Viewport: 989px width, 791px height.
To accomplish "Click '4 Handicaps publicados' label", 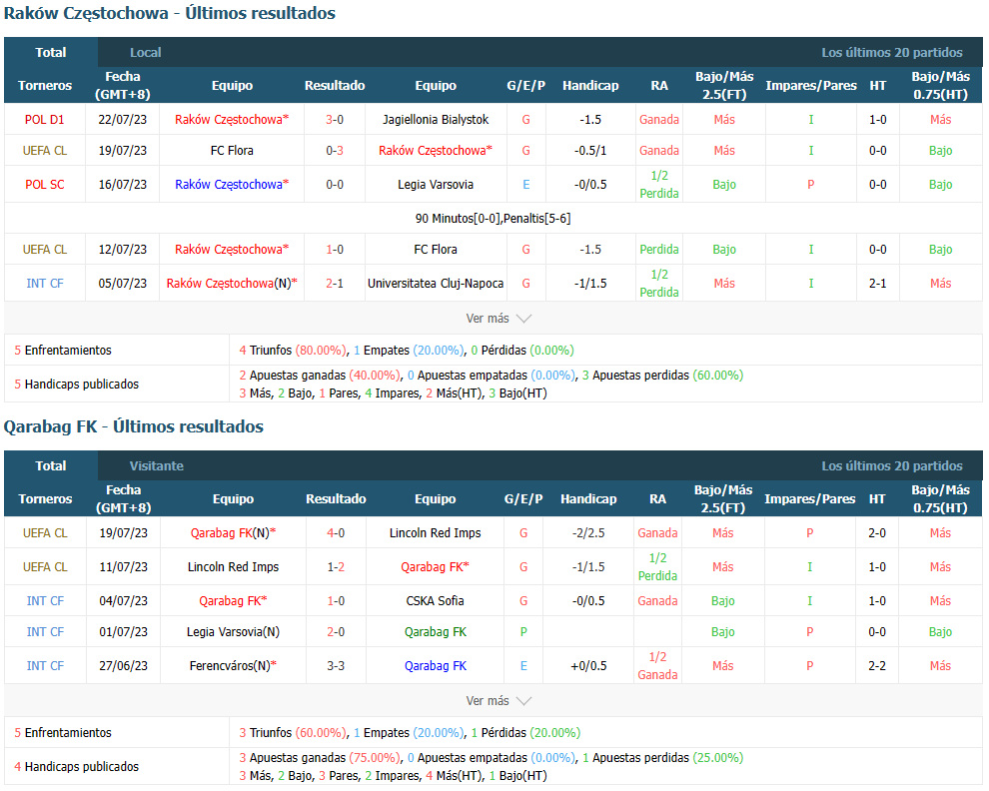I will (x=76, y=766).
